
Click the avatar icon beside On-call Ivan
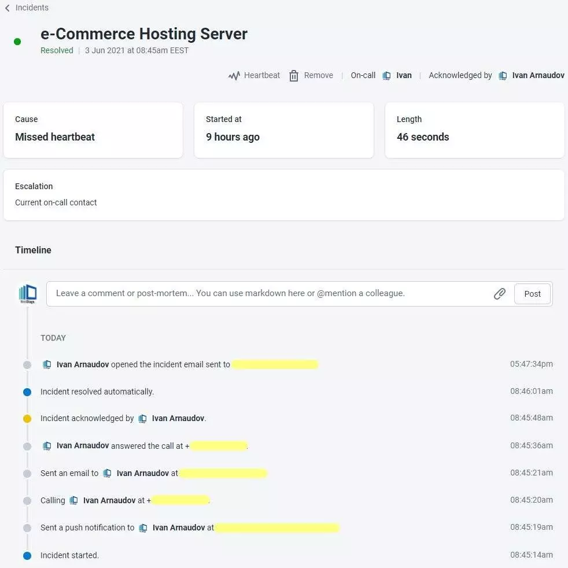tap(386, 76)
